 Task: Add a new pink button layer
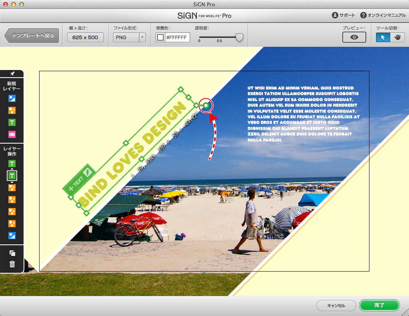[12, 134]
